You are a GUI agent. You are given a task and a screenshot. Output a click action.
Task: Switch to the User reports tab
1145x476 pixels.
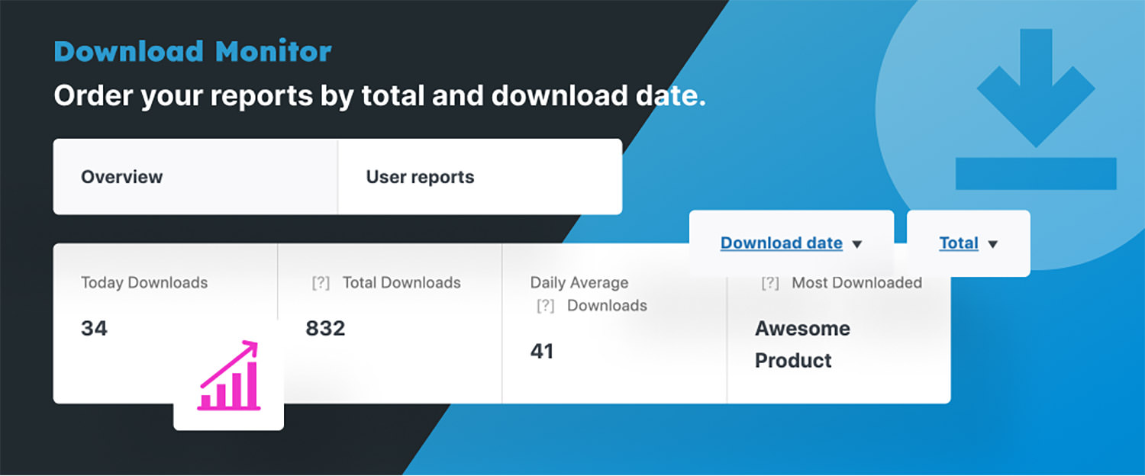480,177
